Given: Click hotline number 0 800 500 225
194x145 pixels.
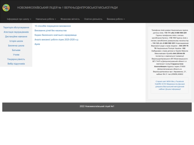Looking at the screenshot, I should [x=181, y=33].
